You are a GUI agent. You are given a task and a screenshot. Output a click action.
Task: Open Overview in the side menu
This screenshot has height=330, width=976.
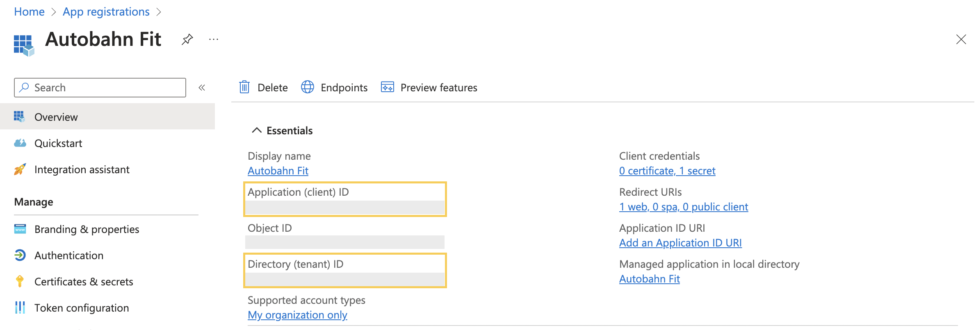pos(107,117)
